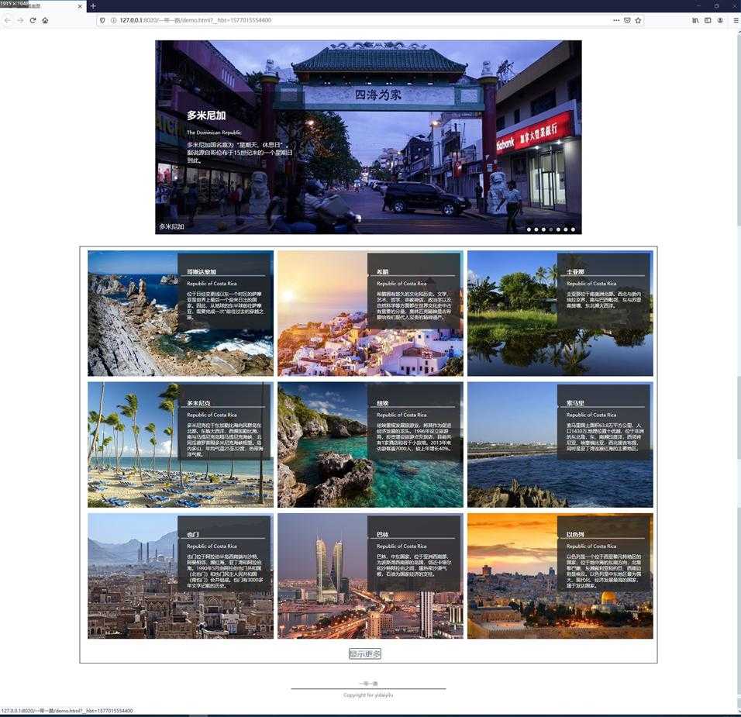
Task: Toggle the sidebar view icon
Action: (x=708, y=20)
